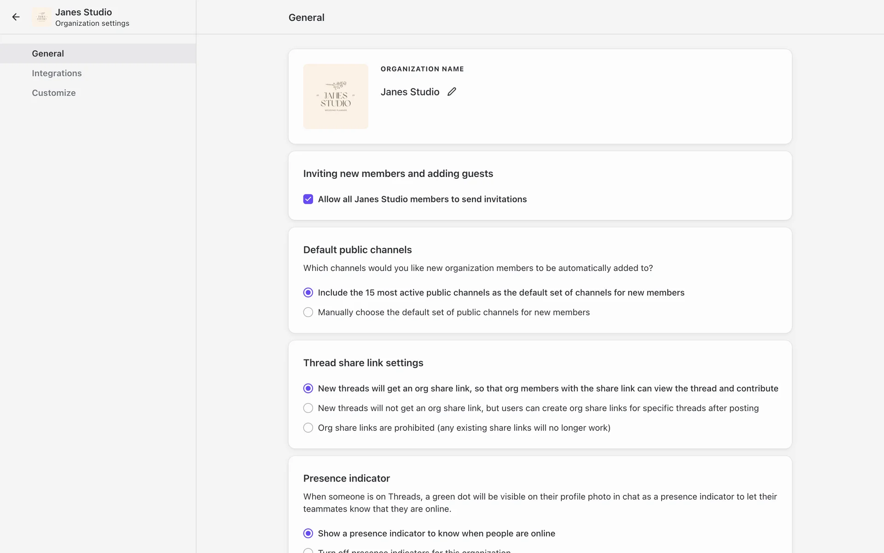Click the large Janes Studio logo image

pyautogui.click(x=336, y=96)
